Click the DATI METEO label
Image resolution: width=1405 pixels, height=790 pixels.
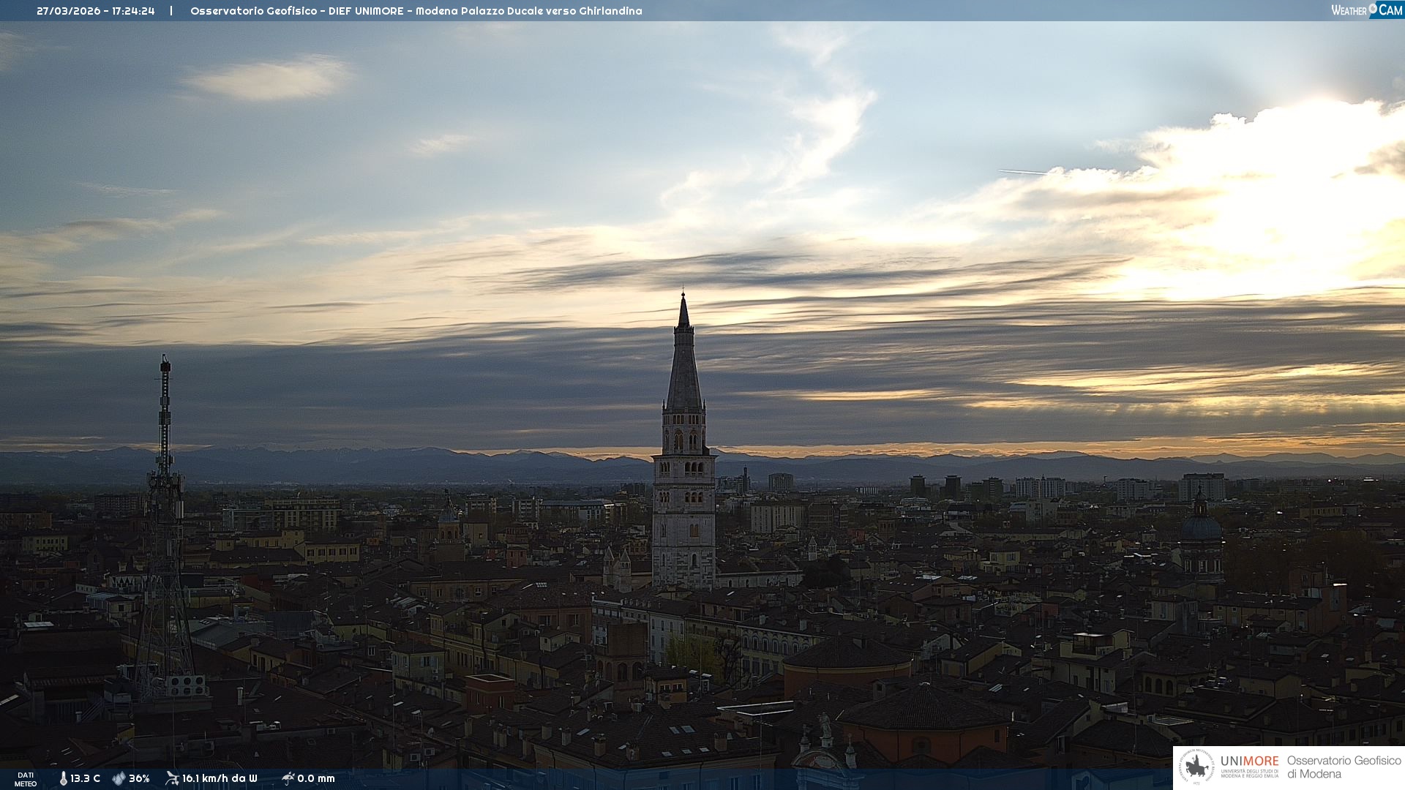(26, 779)
